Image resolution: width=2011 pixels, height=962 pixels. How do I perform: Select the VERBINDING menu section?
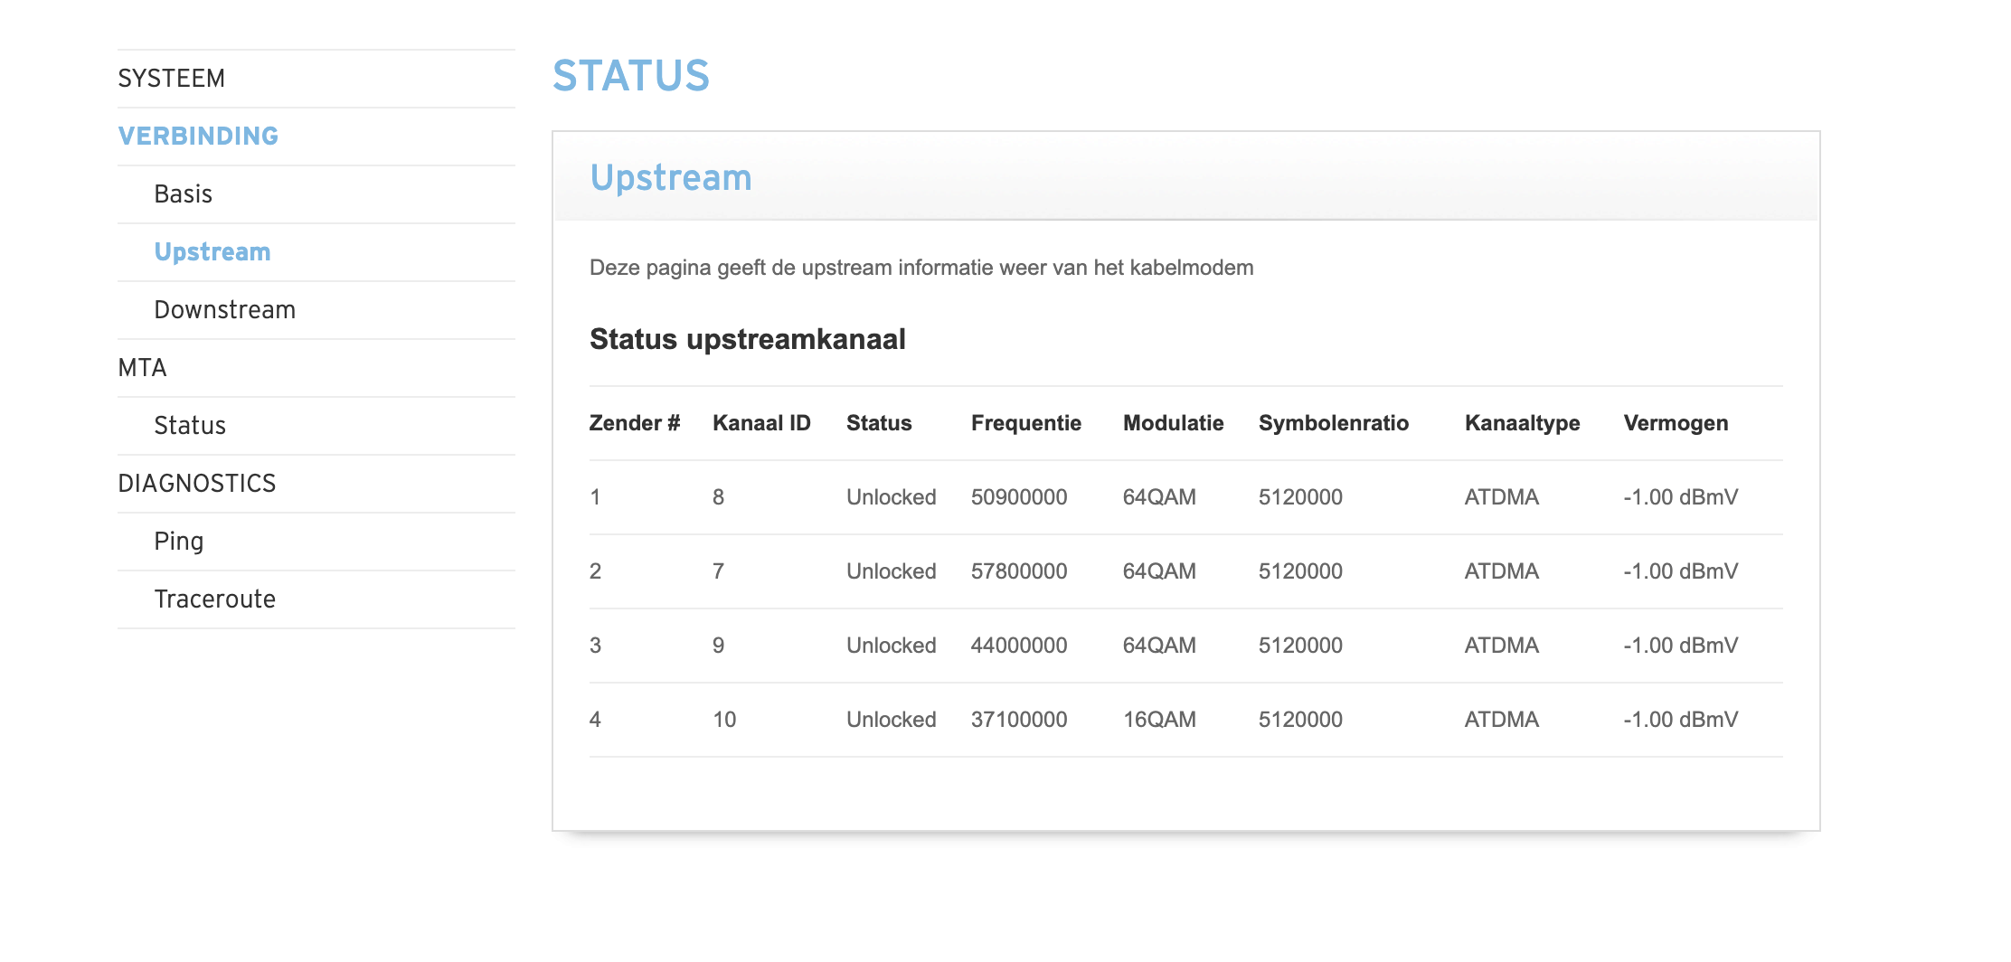198,137
